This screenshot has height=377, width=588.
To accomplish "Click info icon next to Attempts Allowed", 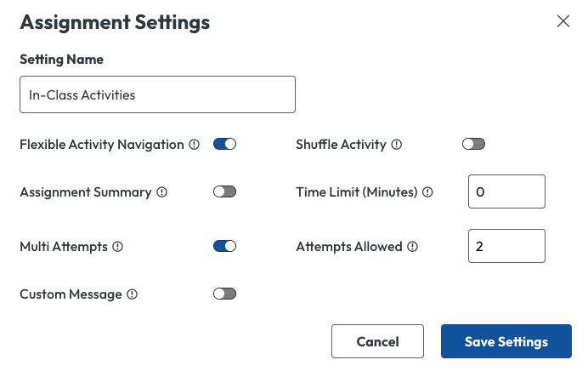I will 412,247.
